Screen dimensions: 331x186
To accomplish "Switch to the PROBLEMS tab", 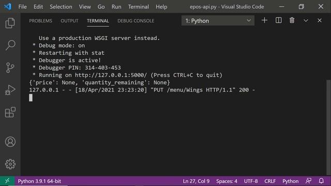I will (40, 21).
